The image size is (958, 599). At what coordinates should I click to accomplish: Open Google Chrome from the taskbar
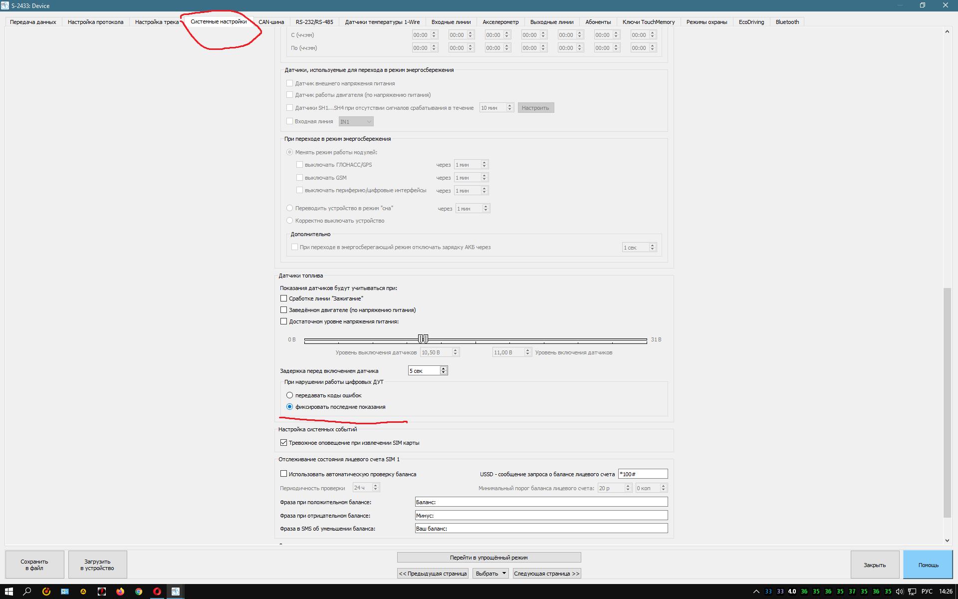pyautogui.click(x=139, y=592)
